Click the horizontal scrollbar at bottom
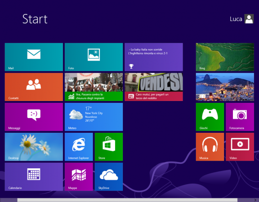Screen dimensions: 259x202 coord(127,200)
